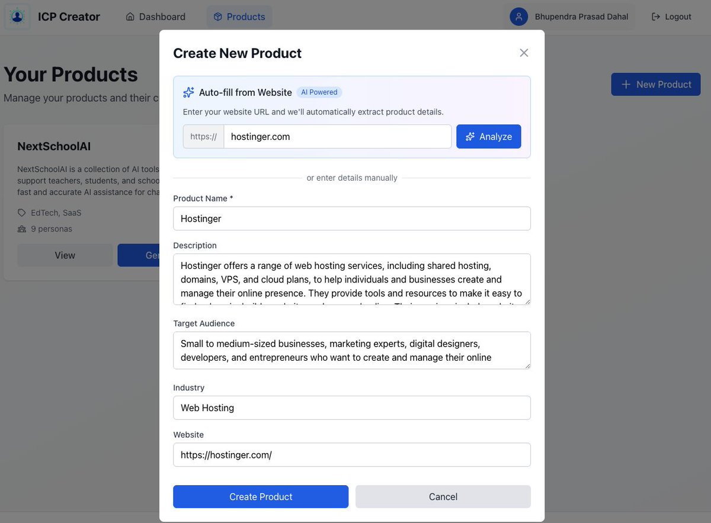Click the Create Product button
The height and width of the screenshot is (523, 711).
(x=261, y=496)
